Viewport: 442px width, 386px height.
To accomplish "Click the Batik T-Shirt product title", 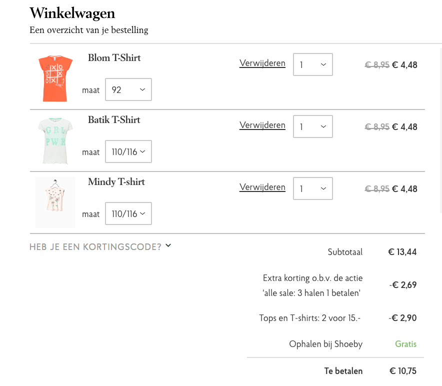I will click(114, 120).
